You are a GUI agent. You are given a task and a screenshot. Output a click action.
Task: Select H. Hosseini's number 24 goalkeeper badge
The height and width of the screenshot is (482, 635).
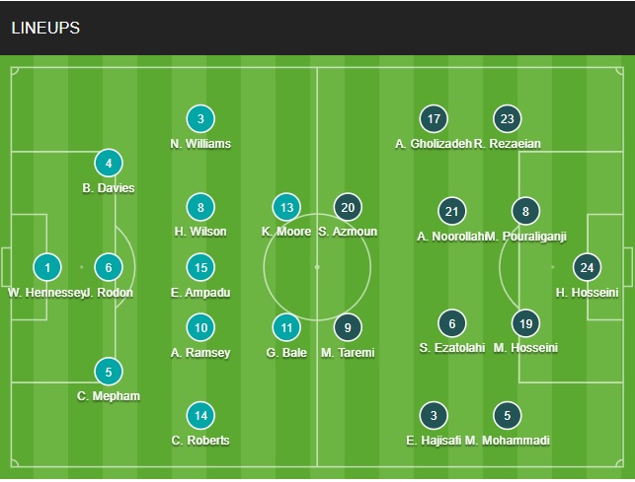(x=589, y=267)
